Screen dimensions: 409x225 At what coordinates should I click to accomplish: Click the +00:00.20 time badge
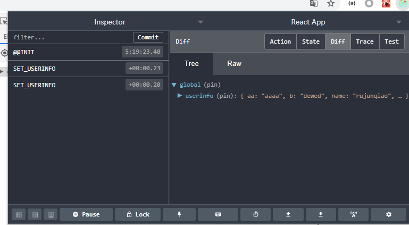[145, 85]
